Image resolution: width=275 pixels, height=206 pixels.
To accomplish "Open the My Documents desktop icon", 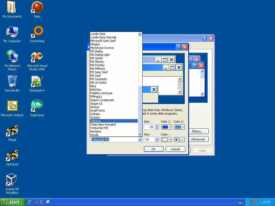I will [12, 10].
